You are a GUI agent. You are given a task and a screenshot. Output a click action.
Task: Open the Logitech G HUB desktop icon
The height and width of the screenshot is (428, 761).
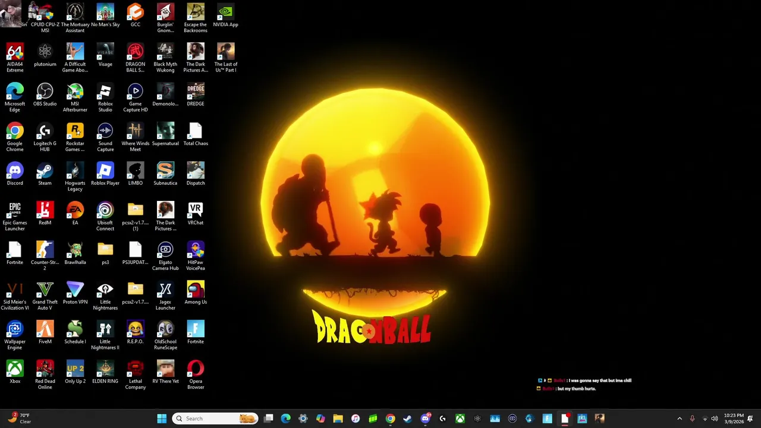(45, 137)
